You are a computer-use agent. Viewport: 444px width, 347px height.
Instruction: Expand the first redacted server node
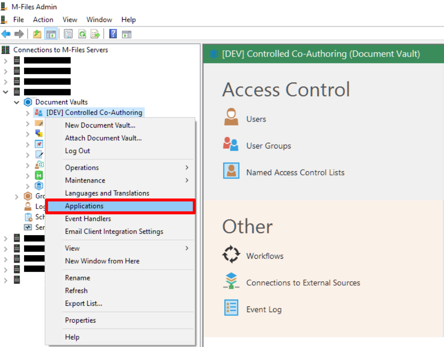pyautogui.click(x=5, y=61)
